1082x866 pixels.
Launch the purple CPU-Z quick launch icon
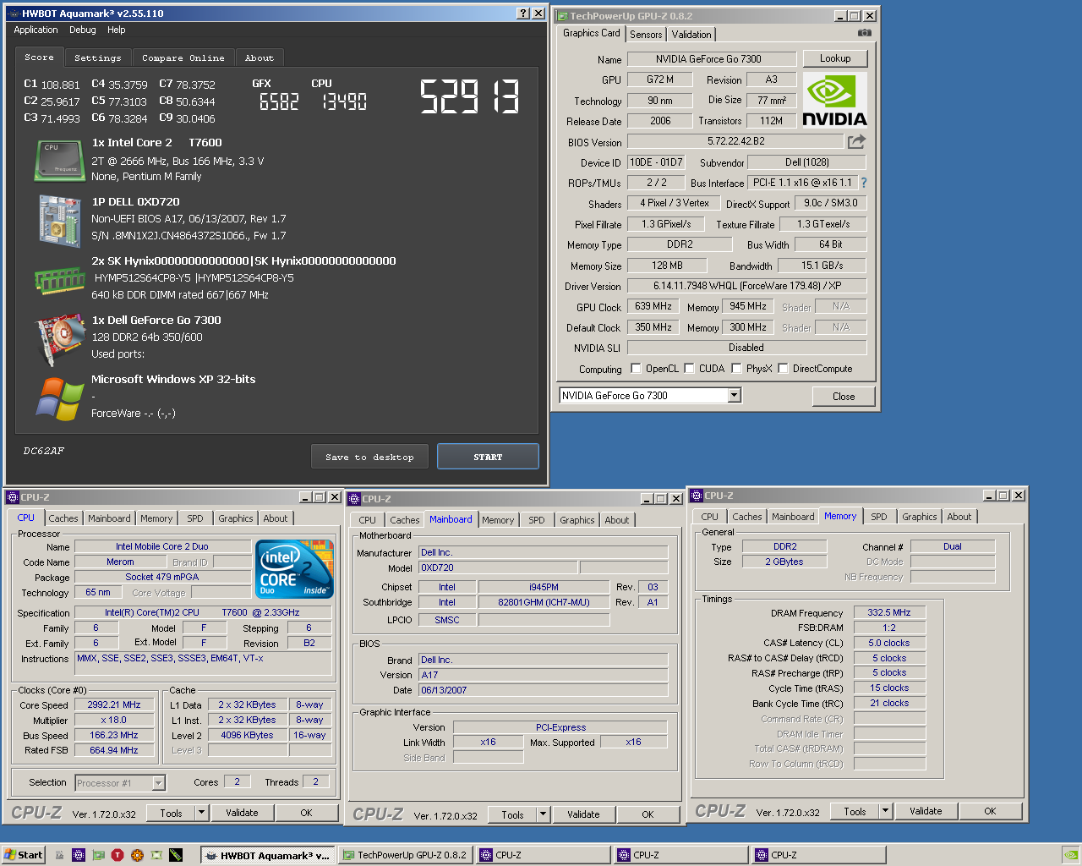click(79, 855)
